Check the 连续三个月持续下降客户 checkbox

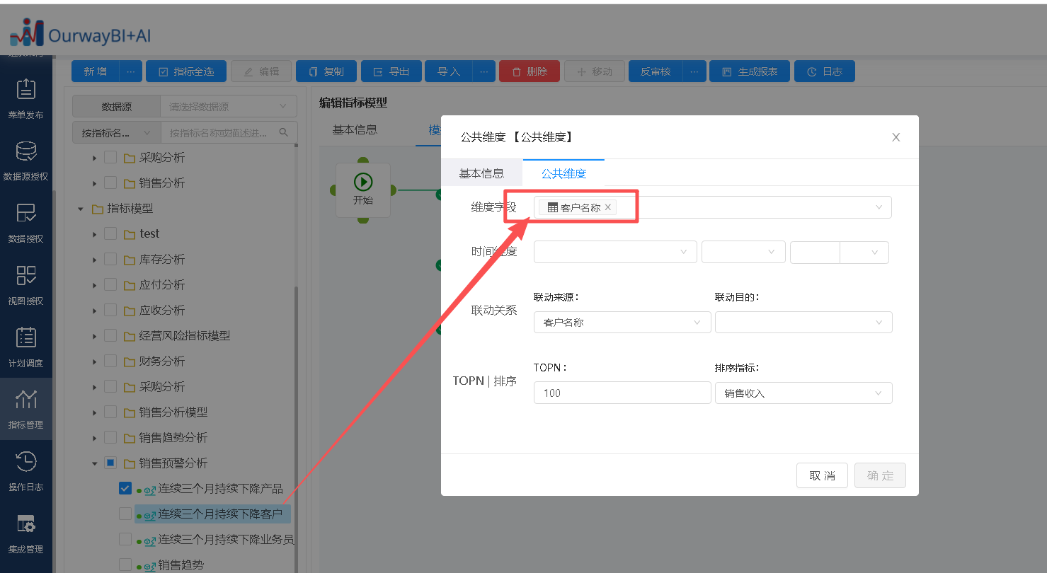pyautogui.click(x=125, y=514)
